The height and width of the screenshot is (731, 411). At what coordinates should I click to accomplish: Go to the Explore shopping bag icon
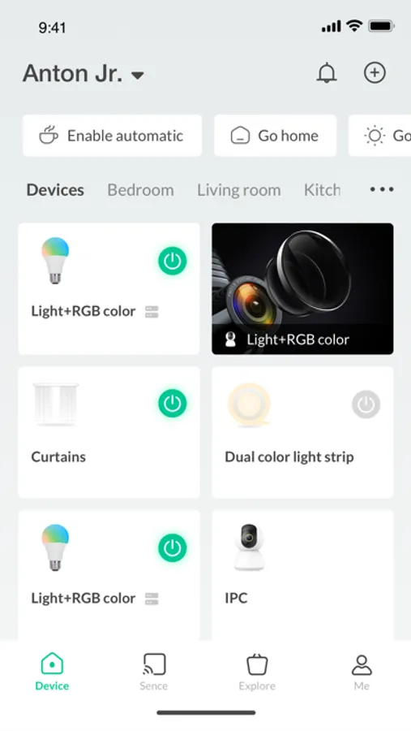click(257, 664)
